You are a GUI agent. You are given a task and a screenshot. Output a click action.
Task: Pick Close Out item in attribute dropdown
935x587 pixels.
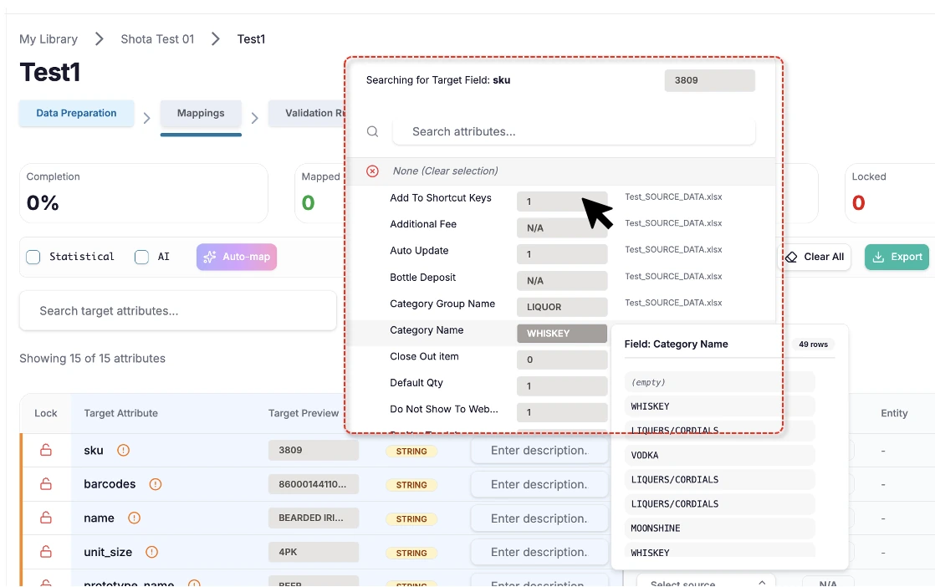424,357
